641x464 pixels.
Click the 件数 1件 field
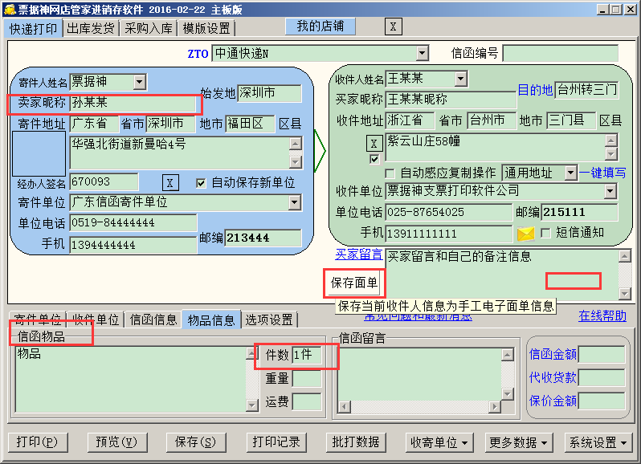tap(307, 355)
